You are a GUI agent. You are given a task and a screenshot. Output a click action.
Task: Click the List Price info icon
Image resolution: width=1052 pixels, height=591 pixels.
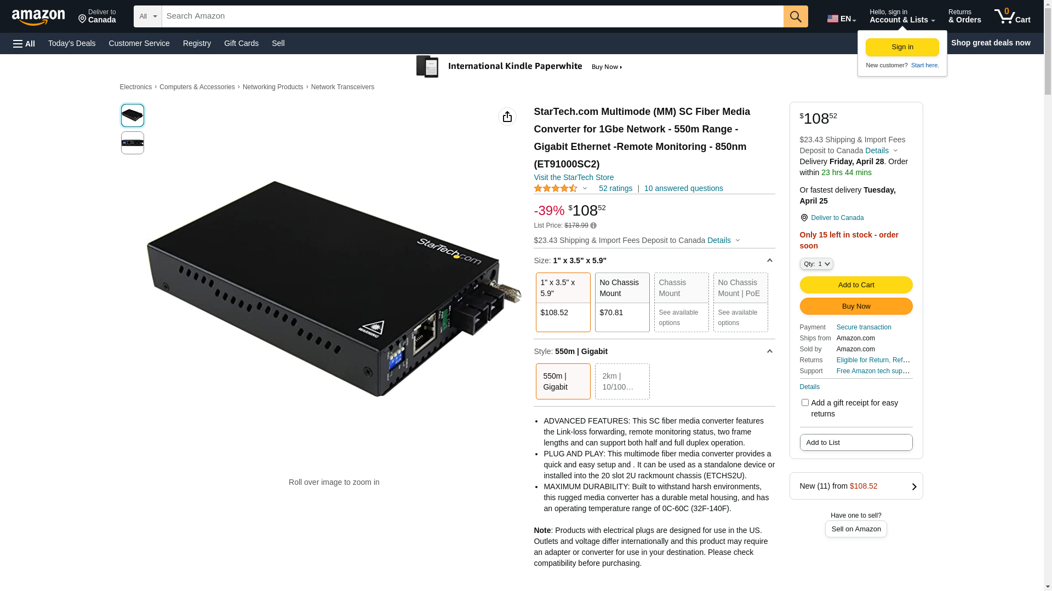click(x=593, y=225)
